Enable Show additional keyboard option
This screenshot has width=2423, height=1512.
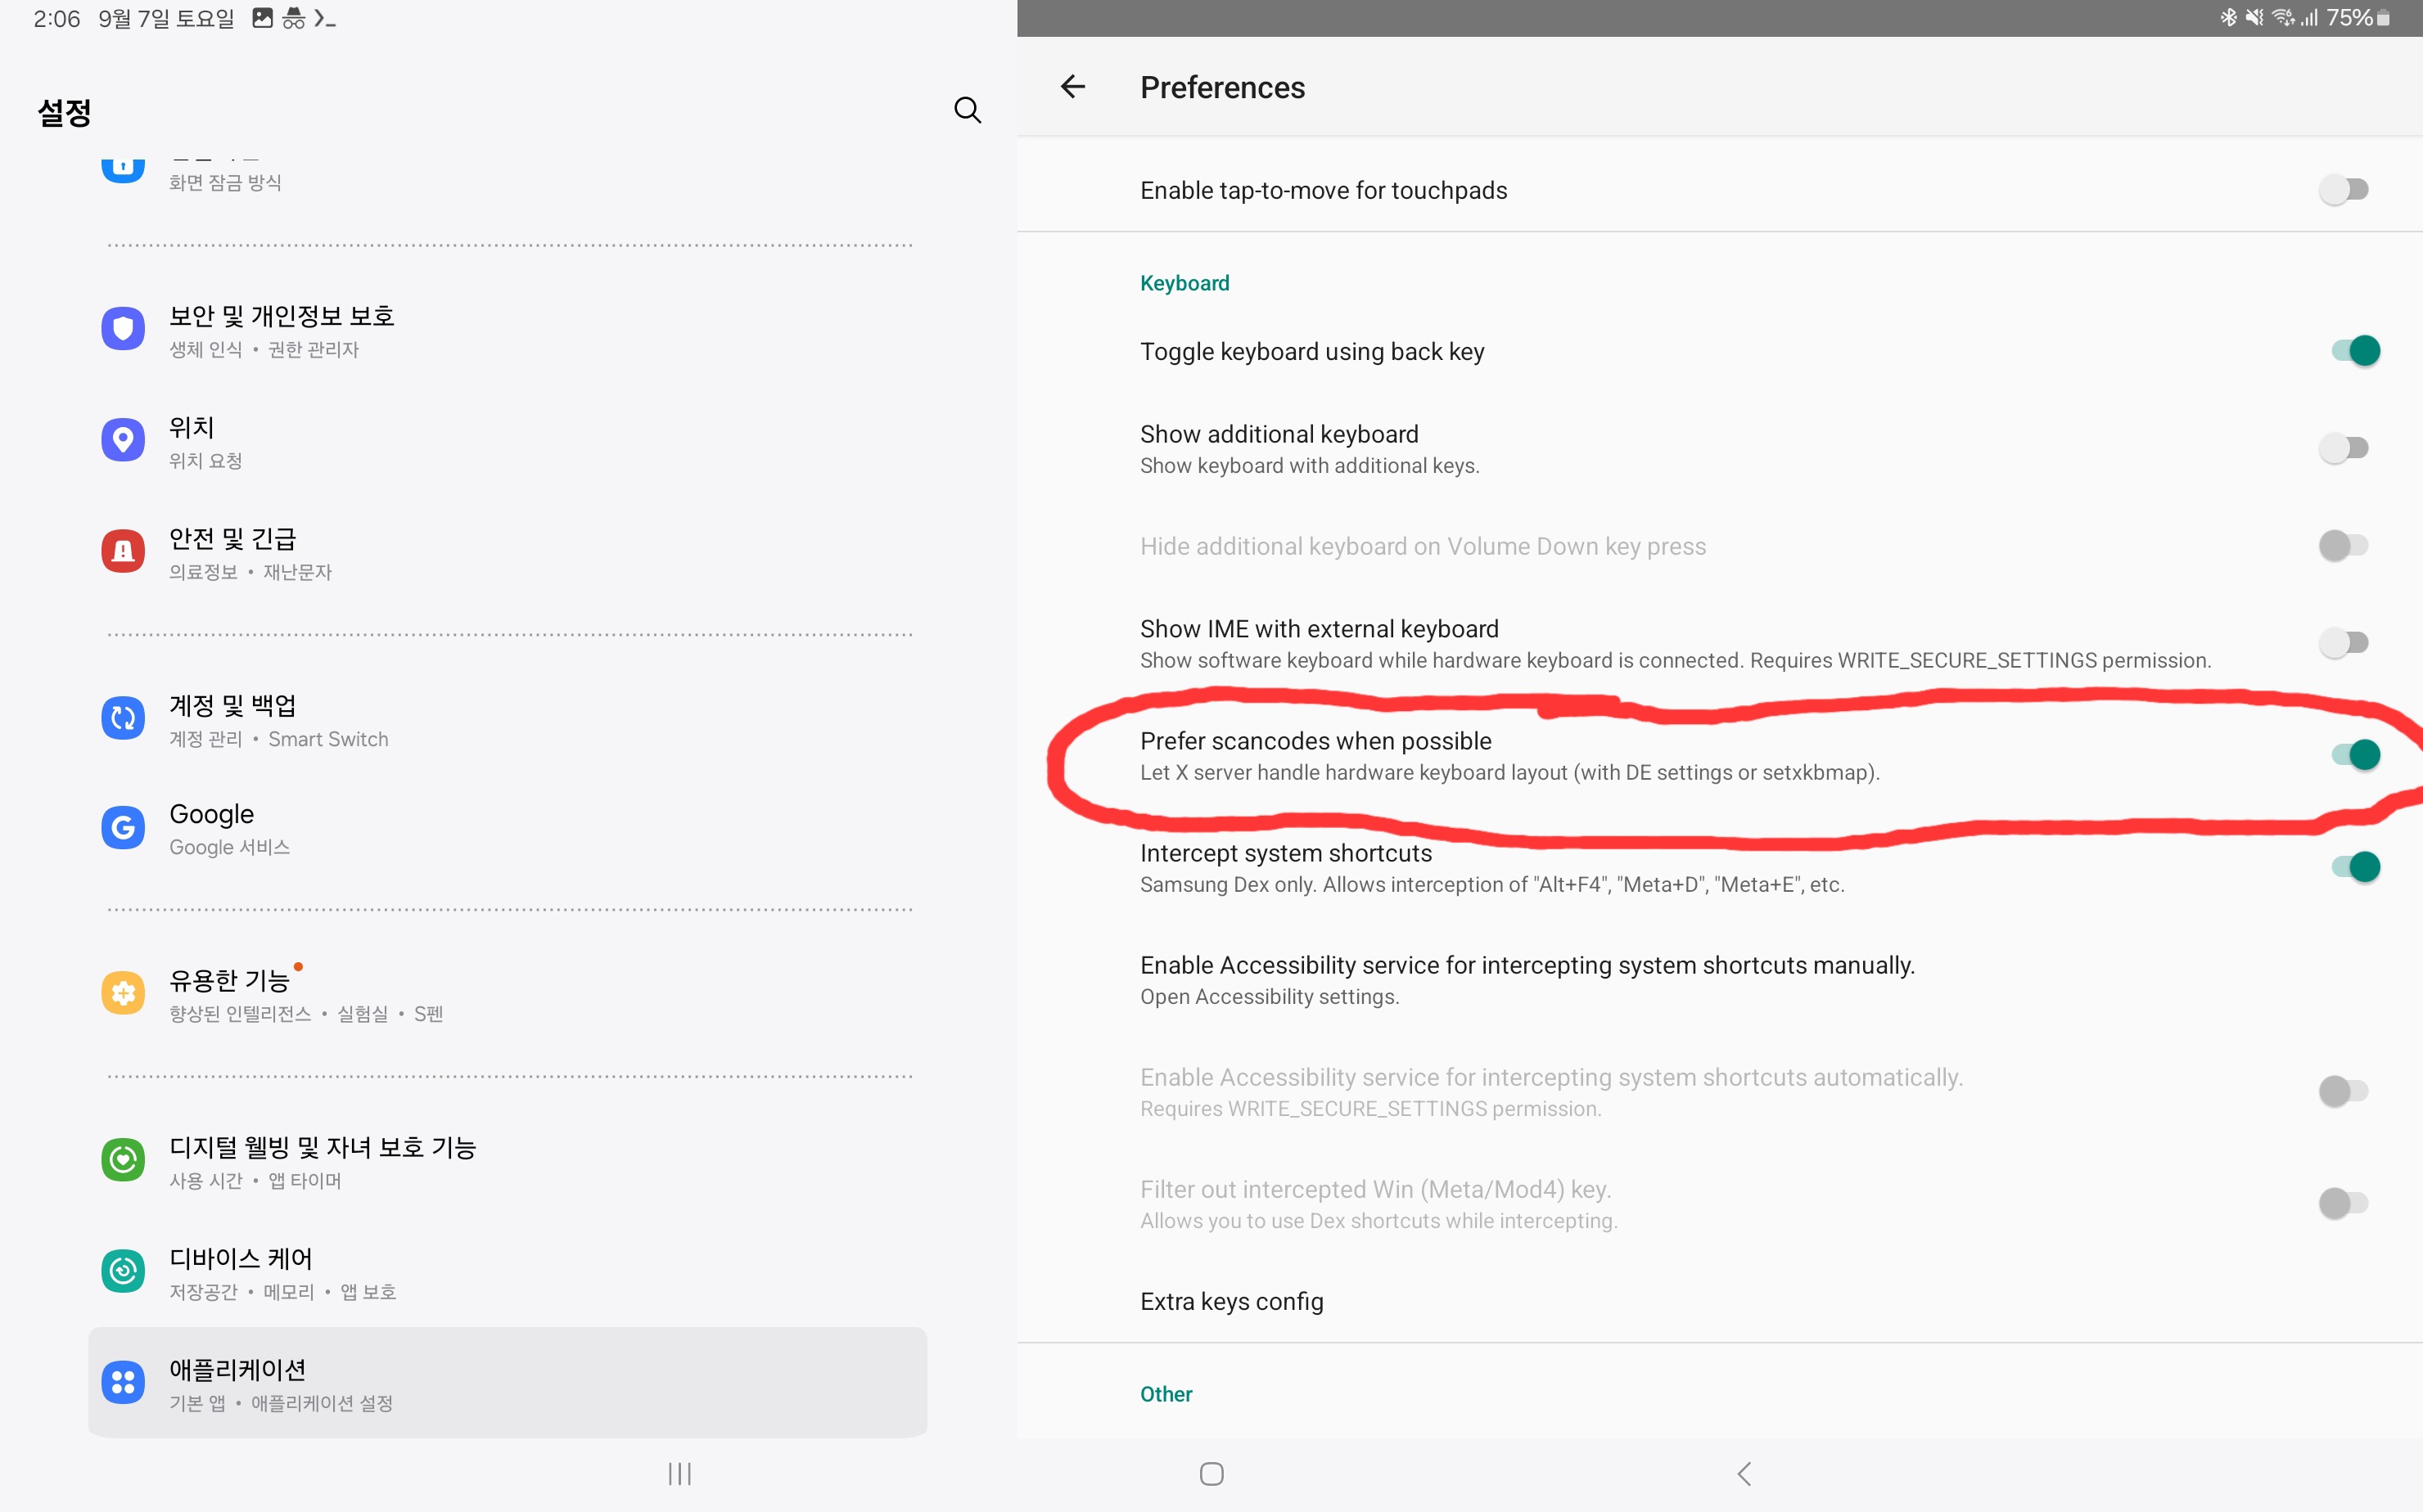pos(2346,448)
